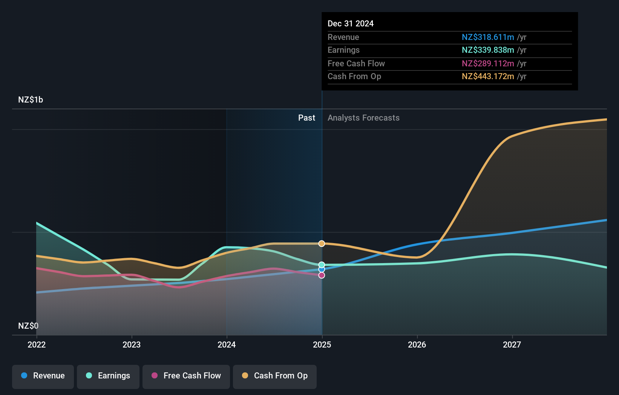Click the Cash From Op value NZ$443.172m
Image resolution: width=619 pixels, height=395 pixels.
point(488,76)
